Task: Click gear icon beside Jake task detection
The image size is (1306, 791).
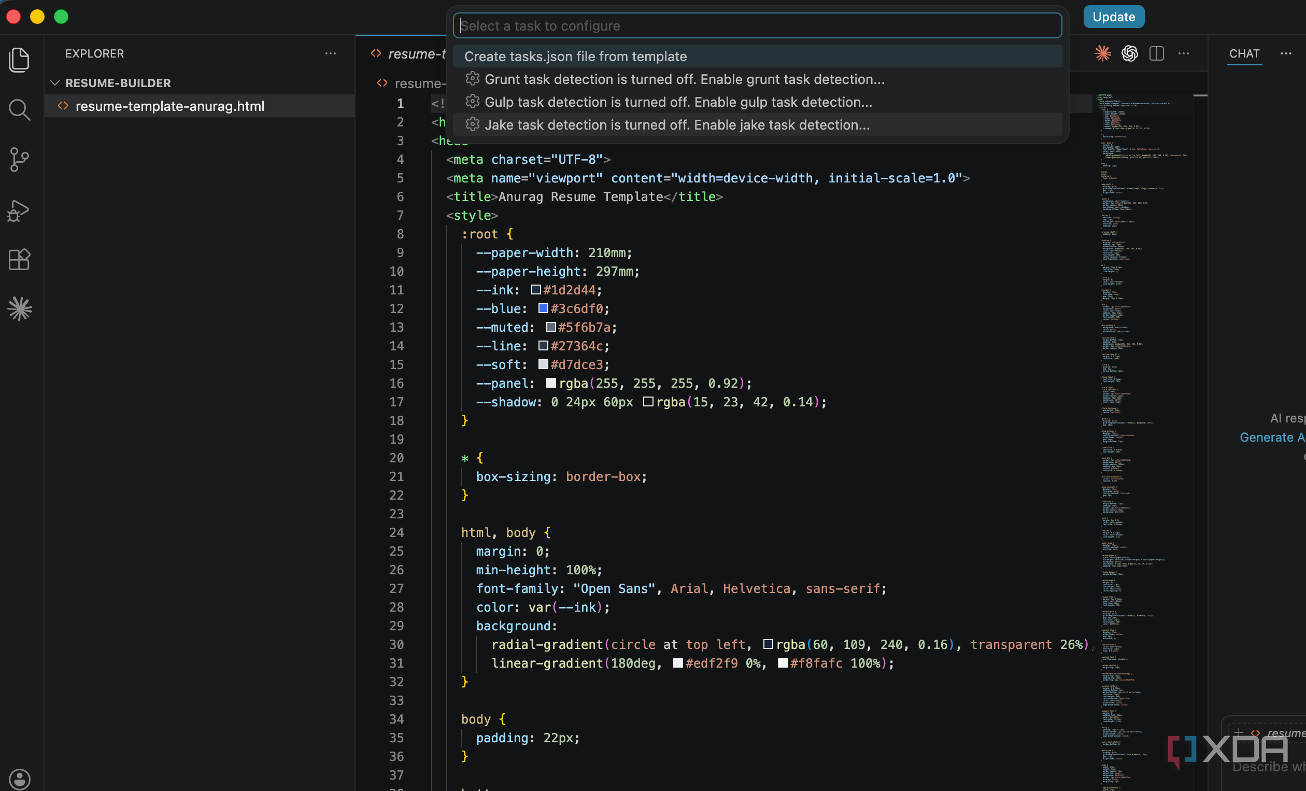Action: pos(472,124)
